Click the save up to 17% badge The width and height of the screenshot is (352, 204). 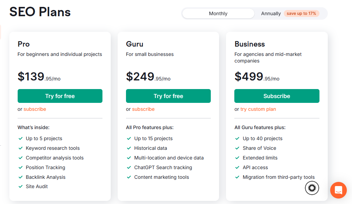(x=301, y=13)
